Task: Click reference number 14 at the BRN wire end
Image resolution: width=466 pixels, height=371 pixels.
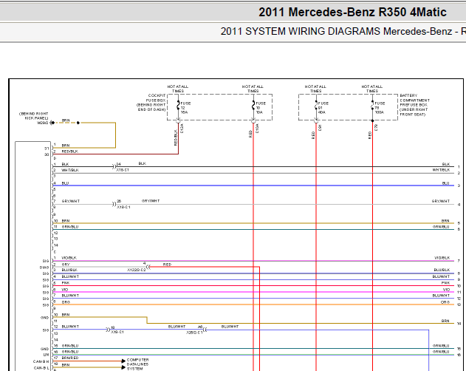Action: click(459, 324)
